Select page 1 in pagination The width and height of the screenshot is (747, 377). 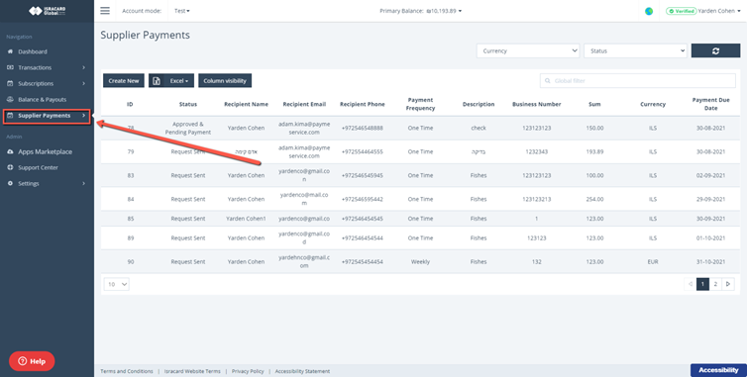(702, 284)
